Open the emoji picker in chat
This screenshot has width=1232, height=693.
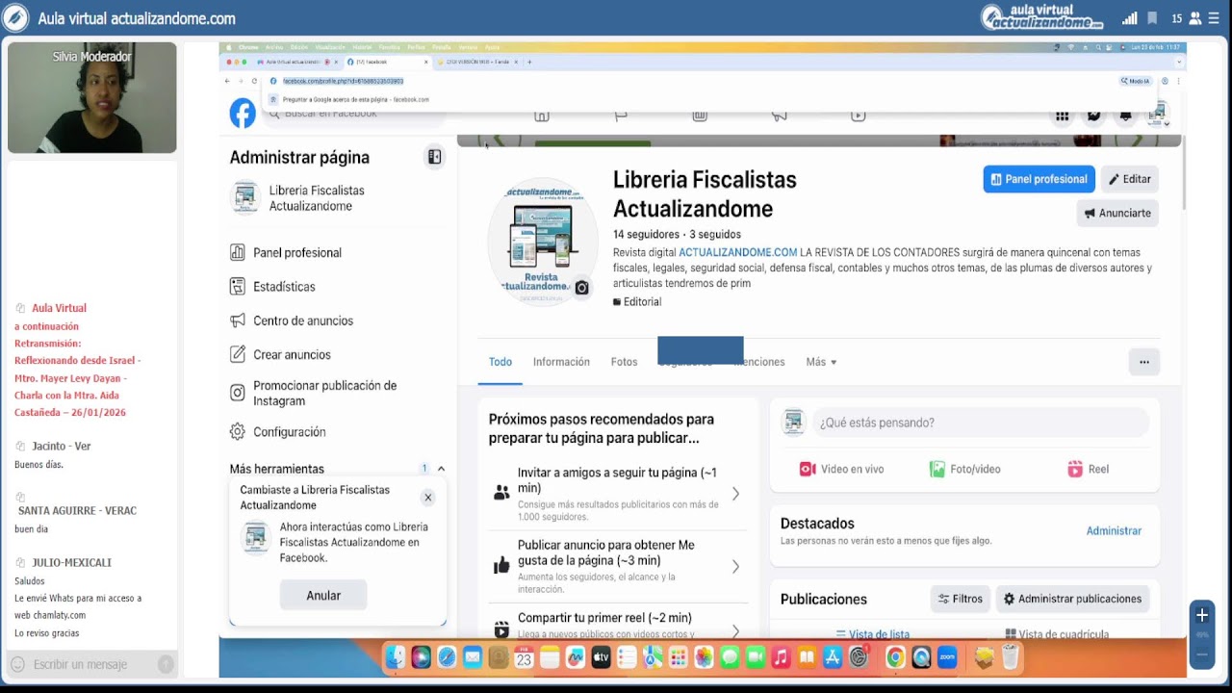point(17,664)
